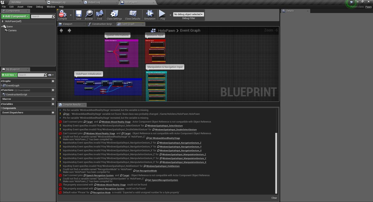Add a new variable with plus
The width and height of the screenshot is (373, 202).
point(53,104)
